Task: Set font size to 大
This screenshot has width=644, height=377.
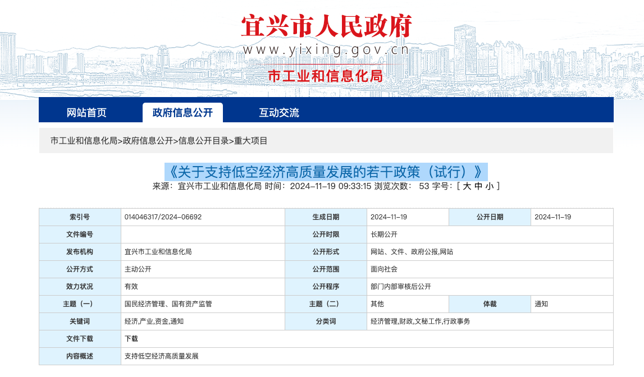Action: [x=467, y=186]
